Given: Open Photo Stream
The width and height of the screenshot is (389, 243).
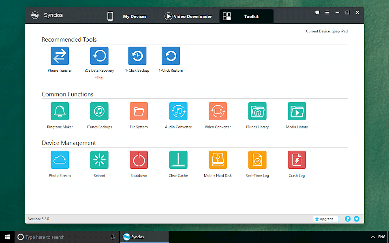Looking at the screenshot, I should coord(60,160).
